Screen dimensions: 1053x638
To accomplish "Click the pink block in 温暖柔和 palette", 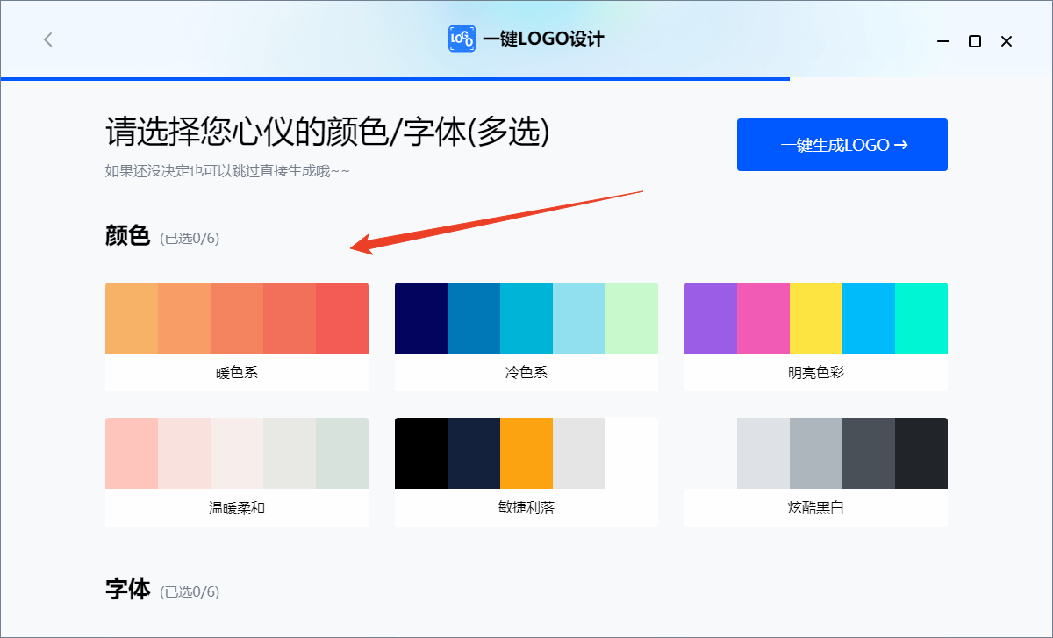I will (131, 453).
